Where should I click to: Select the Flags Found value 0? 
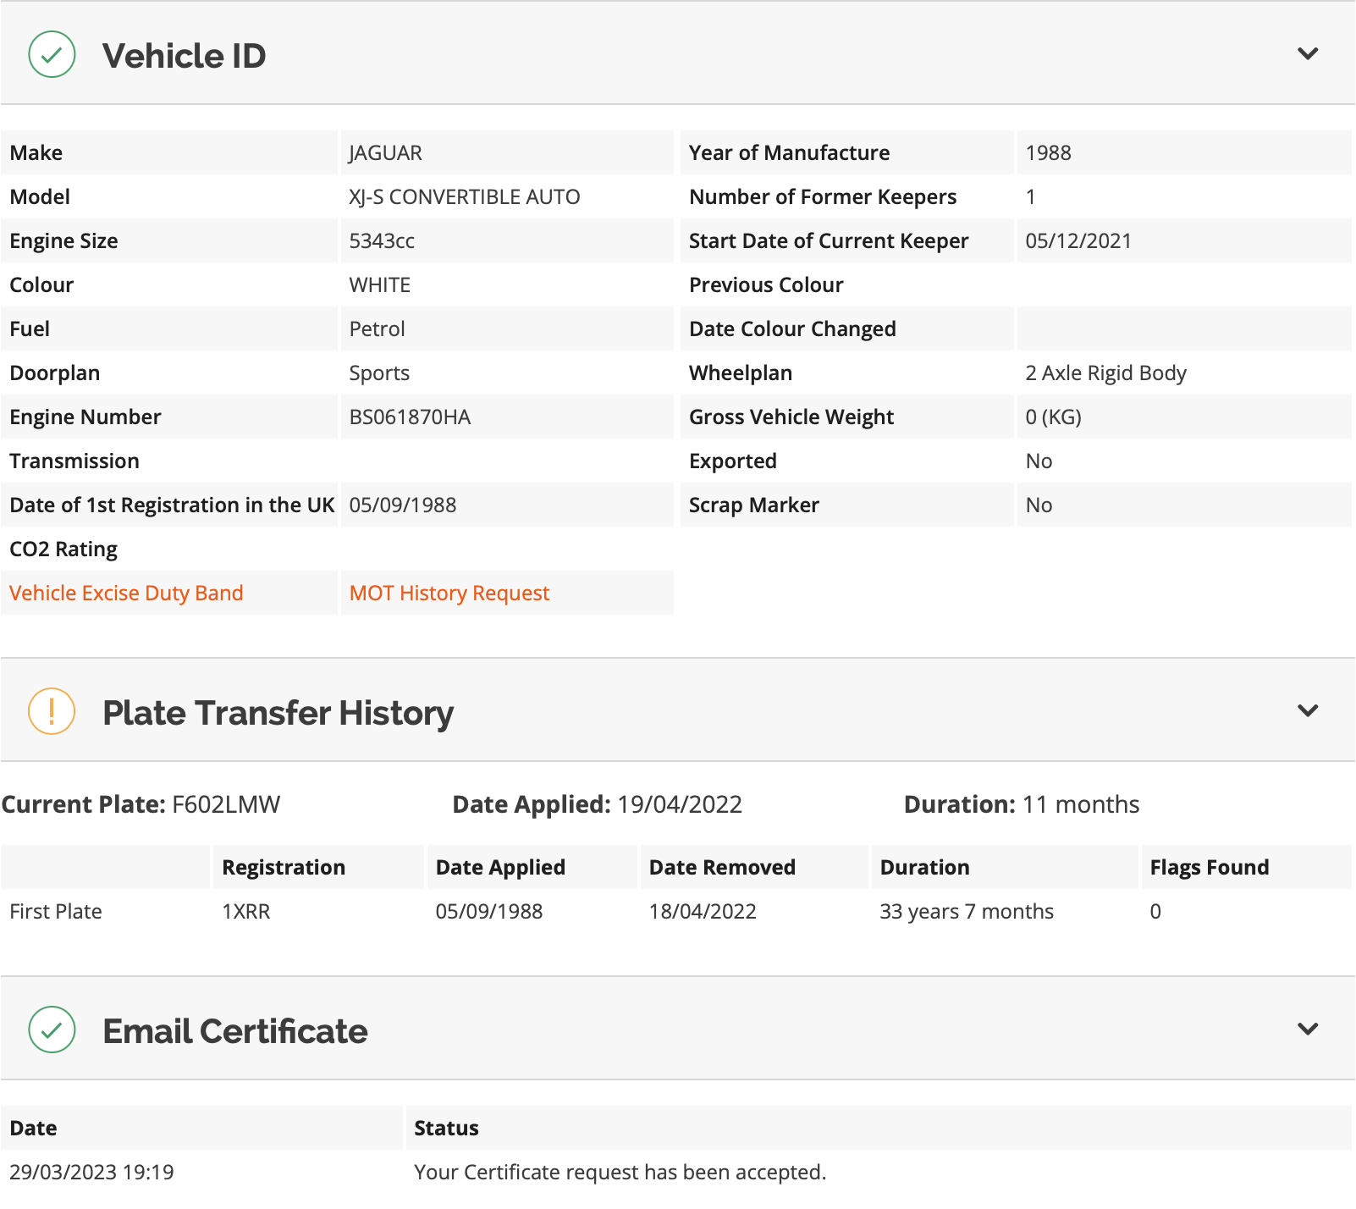point(1155,911)
